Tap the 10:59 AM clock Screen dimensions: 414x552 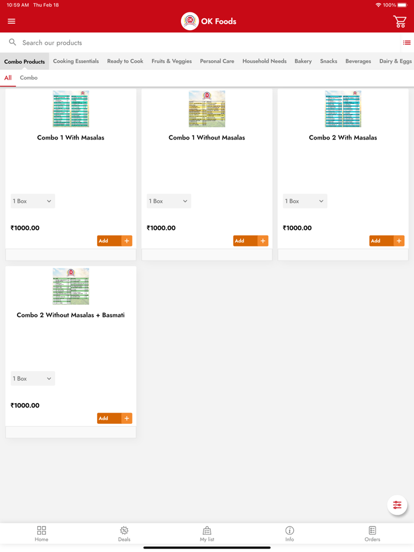pos(18,5)
